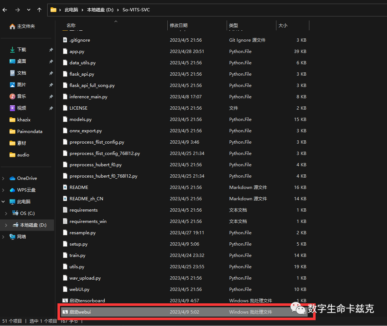This screenshot has height=326, width=387.
Task: Open the audio folder in sidebar
Action: [22, 155]
